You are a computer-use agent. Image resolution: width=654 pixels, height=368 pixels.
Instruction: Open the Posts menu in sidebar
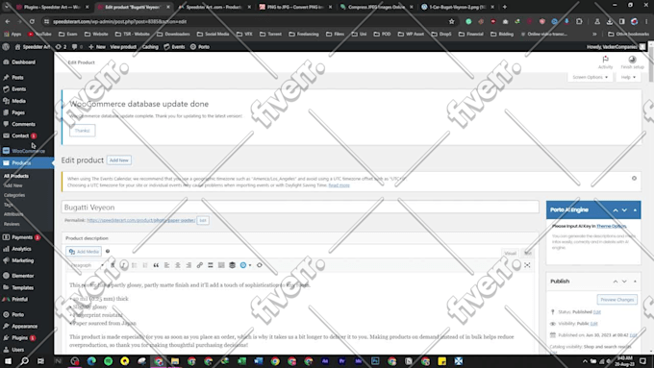pos(17,78)
